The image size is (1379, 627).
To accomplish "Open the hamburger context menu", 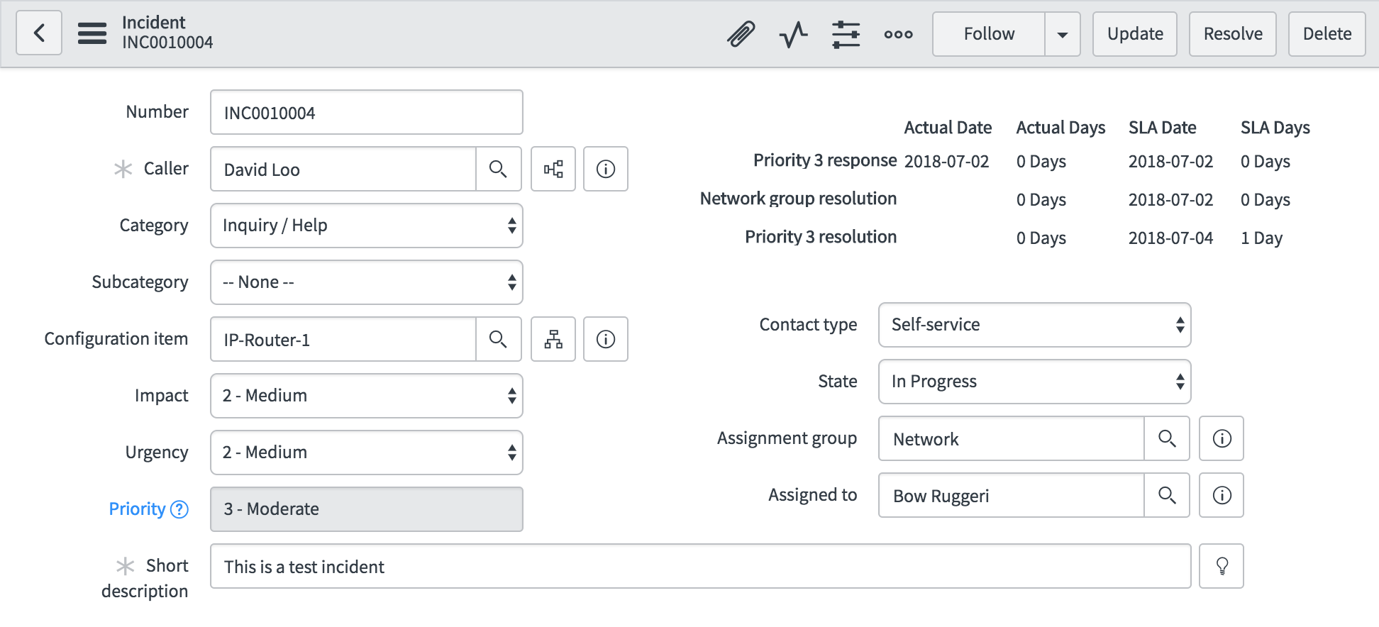I will 92,33.
